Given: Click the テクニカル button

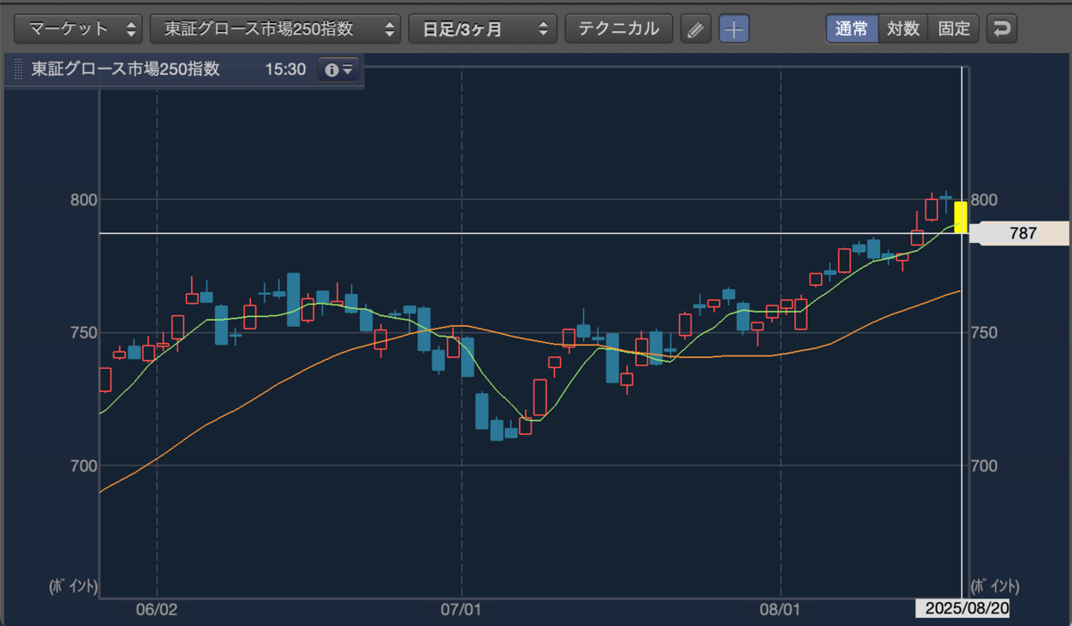Looking at the screenshot, I should coord(619,29).
